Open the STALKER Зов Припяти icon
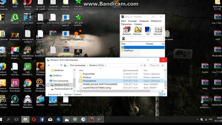222x125 pixels. tap(28, 53)
